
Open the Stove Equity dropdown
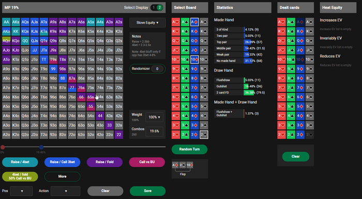coord(147,23)
